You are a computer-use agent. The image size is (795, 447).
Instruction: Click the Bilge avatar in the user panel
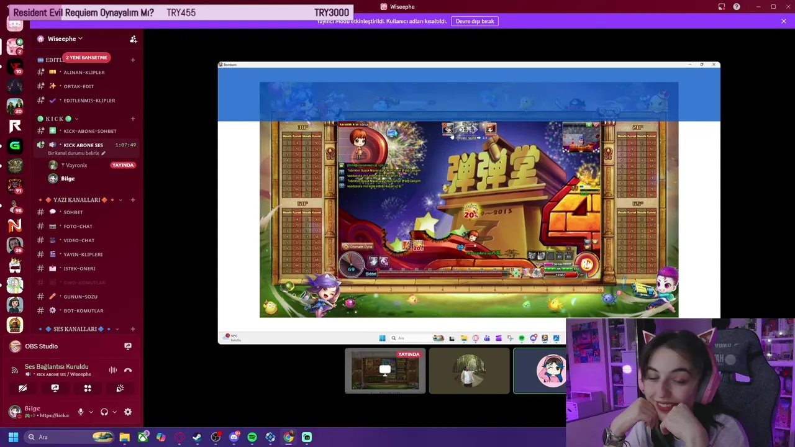click(x=15, y=412)
